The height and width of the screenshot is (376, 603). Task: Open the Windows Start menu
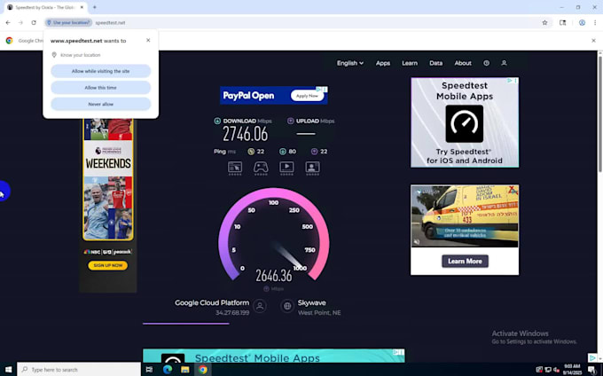pyautogui.click(x=8, y=370)
